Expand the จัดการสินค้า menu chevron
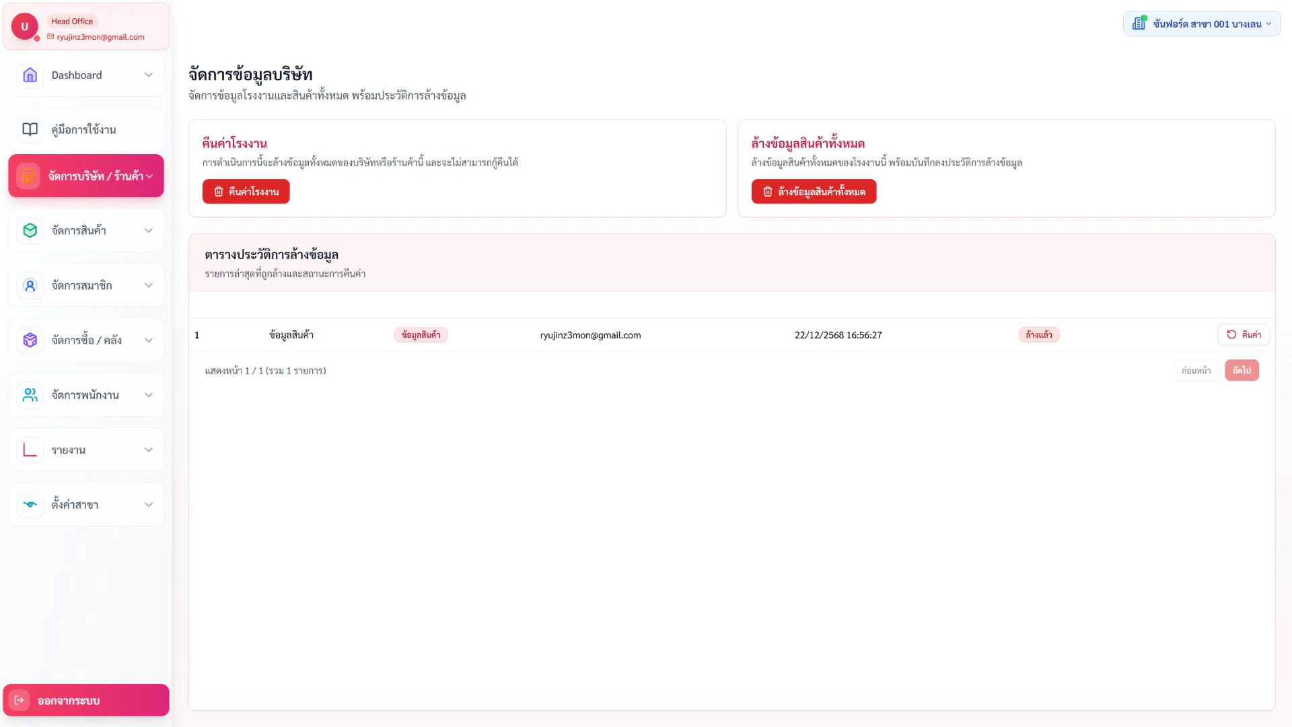 tap(149, 230)
